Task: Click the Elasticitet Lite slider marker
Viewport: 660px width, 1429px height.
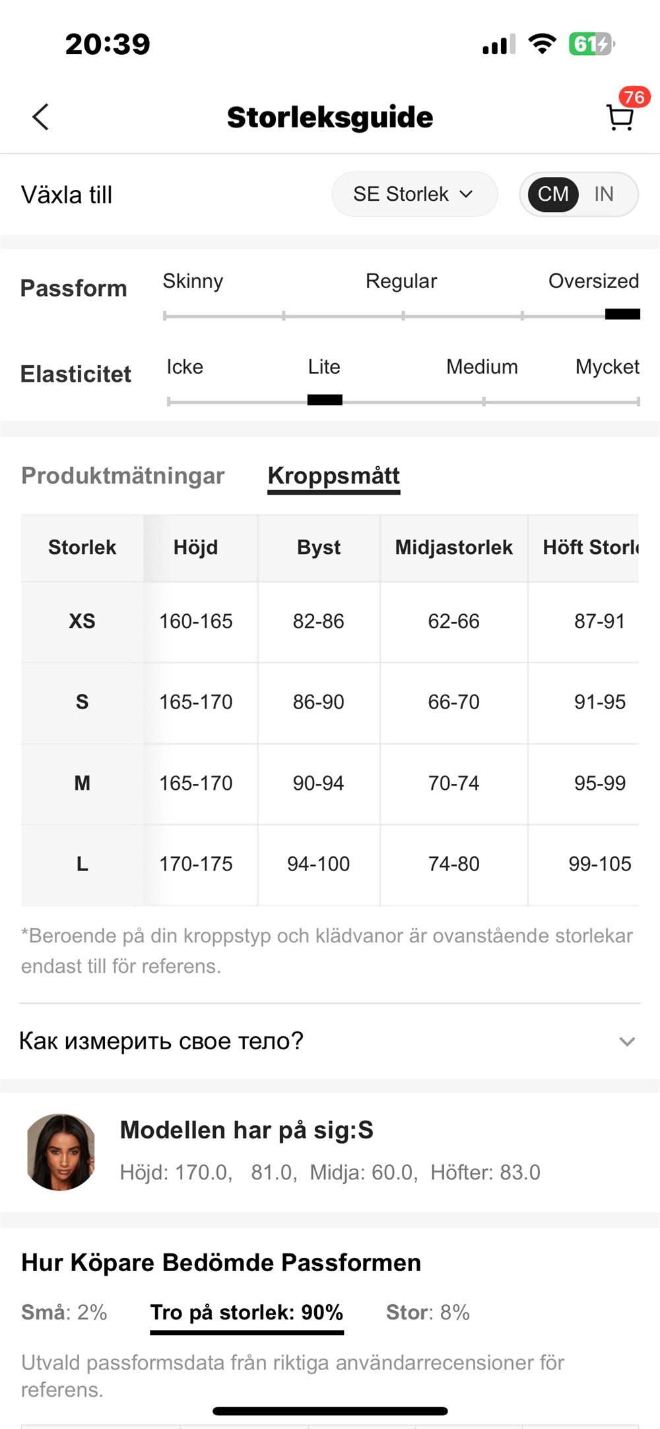Action: 325,400
